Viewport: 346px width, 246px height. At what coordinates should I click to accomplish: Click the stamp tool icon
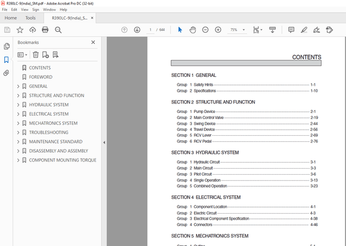(x=329, y=29)
